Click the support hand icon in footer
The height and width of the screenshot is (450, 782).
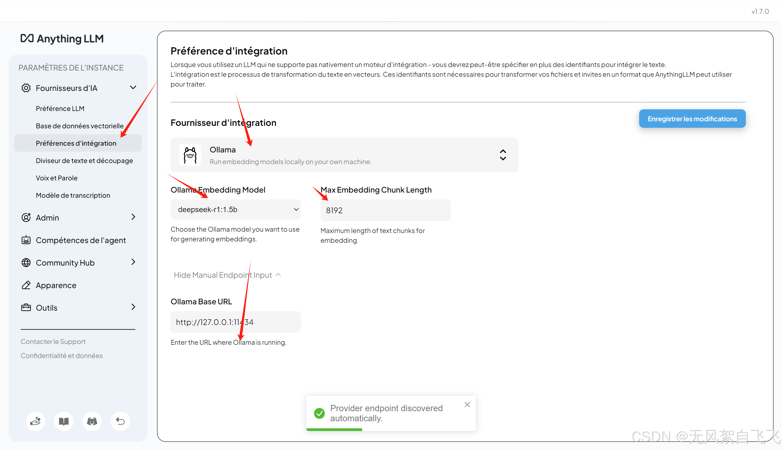pos(36,421)
